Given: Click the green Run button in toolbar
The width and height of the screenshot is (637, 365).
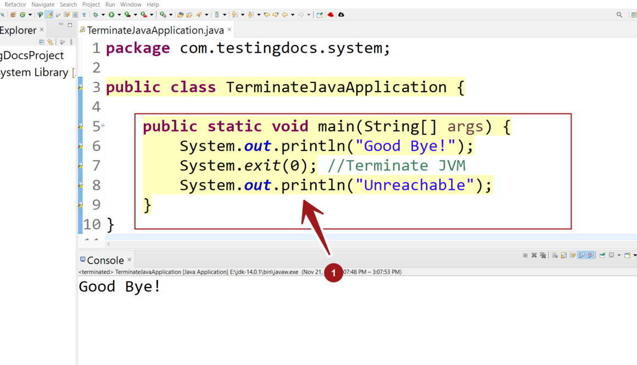Looking at the screenshot, I should [111, 15].
